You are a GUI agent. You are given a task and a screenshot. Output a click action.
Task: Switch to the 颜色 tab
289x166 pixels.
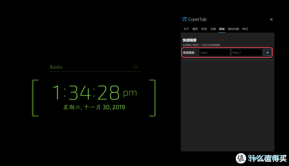pyautogui.click(x=195, y=29)
